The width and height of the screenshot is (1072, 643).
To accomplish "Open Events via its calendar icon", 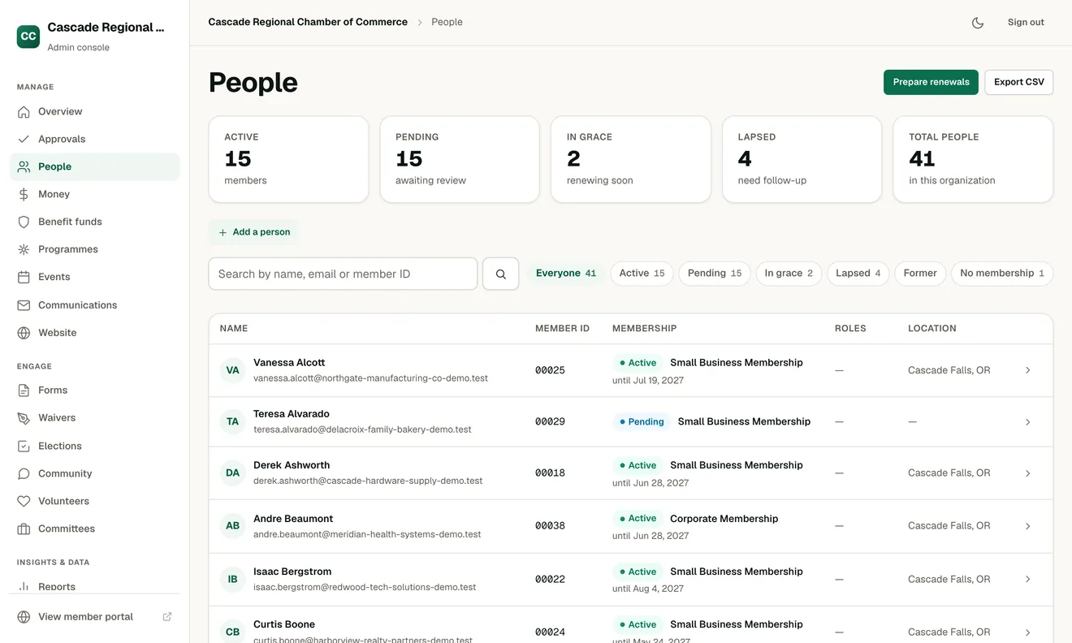I will [x=24, y=277].
